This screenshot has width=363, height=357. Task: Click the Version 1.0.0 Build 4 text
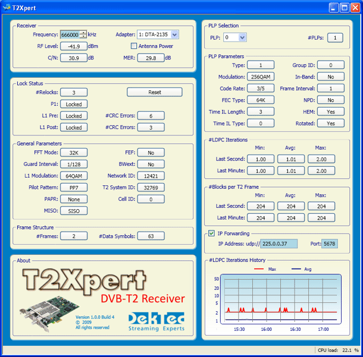click(x=95, y=317)
